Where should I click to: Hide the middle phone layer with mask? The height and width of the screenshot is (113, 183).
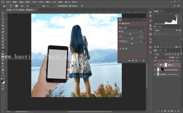[155, 70]
